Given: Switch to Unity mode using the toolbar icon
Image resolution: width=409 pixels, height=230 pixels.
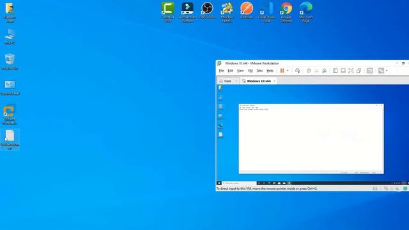Looking at the screenshot, I should (359, 71).
